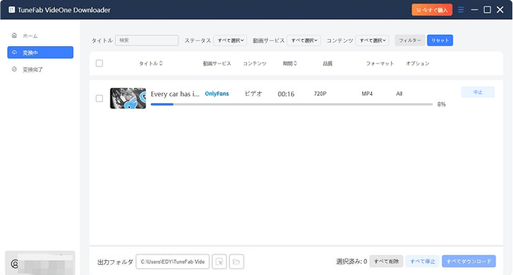The width and height of the screenshot is (513, 275).
Task: Check the box for 'Every car has i...' video
Action: pyautogui.click(x=99, y=99)
